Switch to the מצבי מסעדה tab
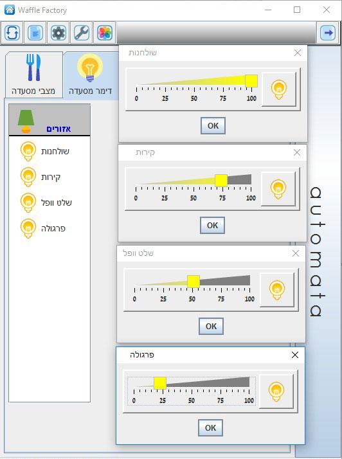342x459 pixels. tap(33, 75)
